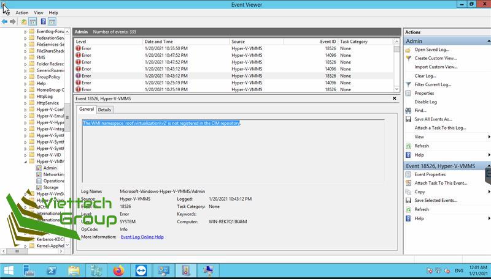Open TeamViewer from taskbar
The height and width of the screenshot is (279, 491).
click(x=141, y=270)
